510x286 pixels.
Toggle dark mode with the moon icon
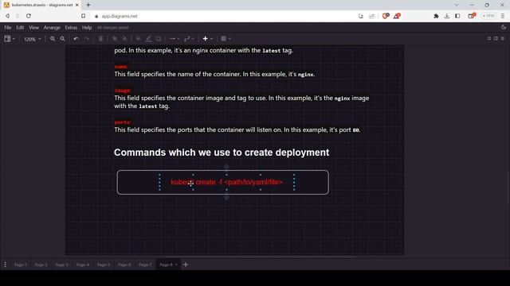tap(504, 27)
